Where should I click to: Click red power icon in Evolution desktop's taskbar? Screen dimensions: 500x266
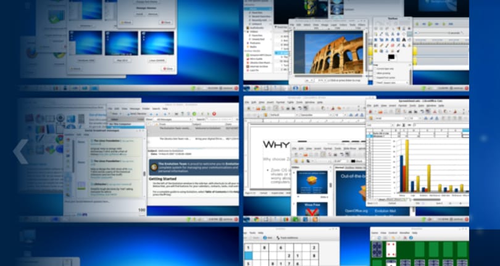[236, 219]
